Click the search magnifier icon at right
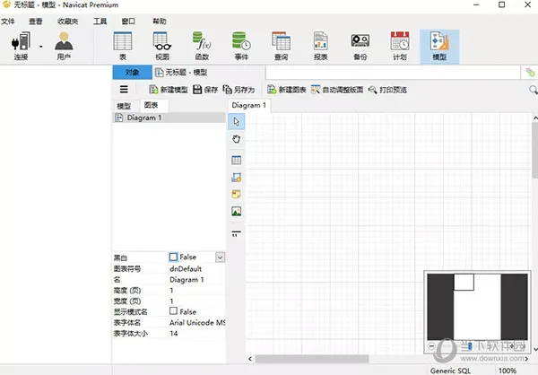Screen dimensions: 538x375 click(533, 90)
